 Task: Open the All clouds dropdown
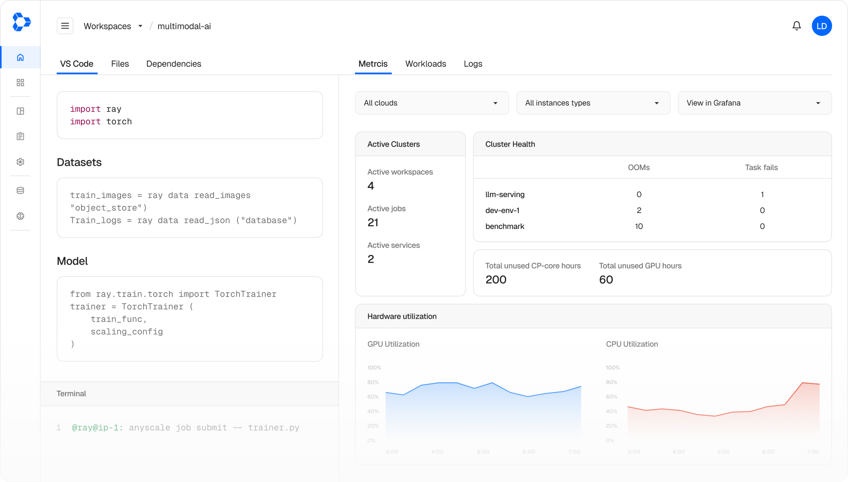point(432,103)
